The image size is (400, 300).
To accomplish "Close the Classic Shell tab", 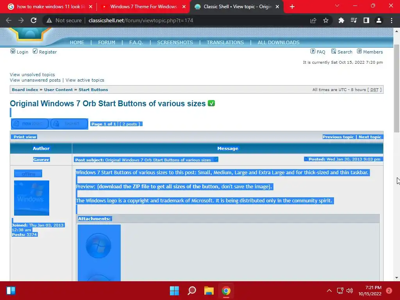I will coord(277,7).
